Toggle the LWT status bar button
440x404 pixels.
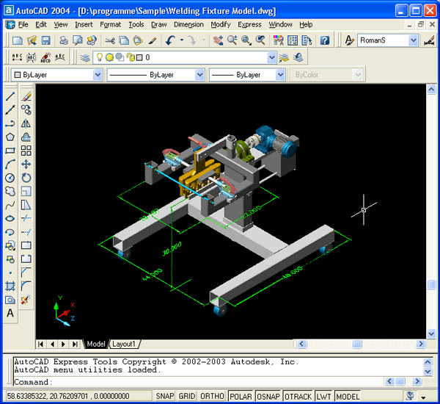pos(323,396)
